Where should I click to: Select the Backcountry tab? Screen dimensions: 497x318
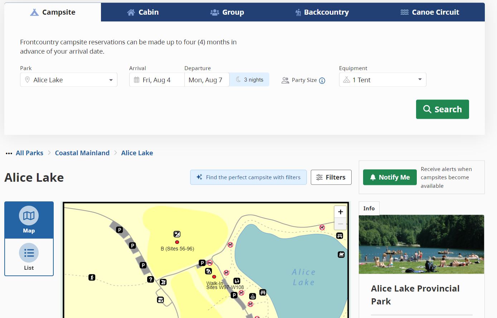[x=322, y=12]
